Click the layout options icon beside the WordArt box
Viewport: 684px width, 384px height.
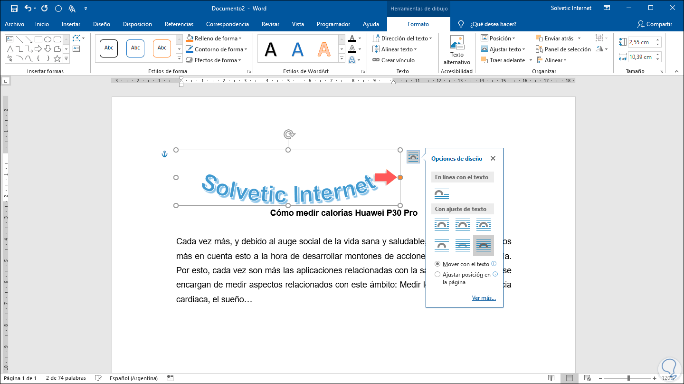pos(413,157)
